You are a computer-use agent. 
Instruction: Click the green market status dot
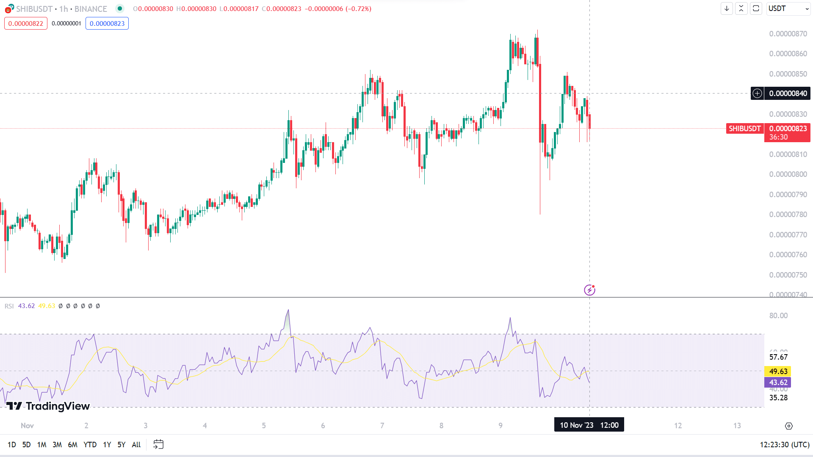coord(120,8)
